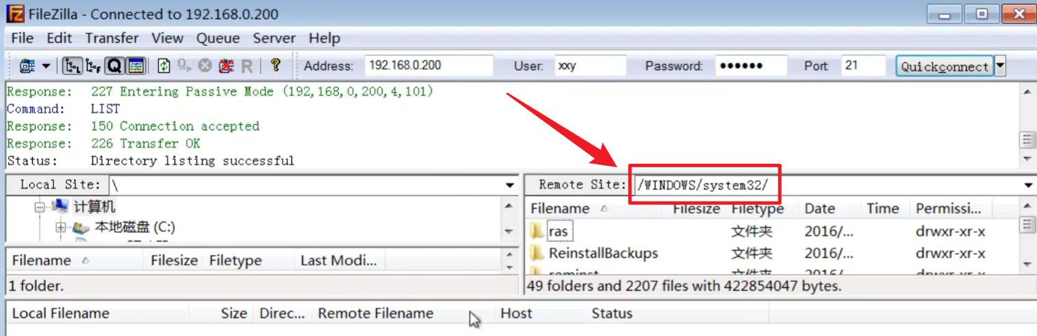Toggle the local directory tree view
The width and height of the screenshot is (1037, 336).
pyautogui.click(x=72, y=66)
